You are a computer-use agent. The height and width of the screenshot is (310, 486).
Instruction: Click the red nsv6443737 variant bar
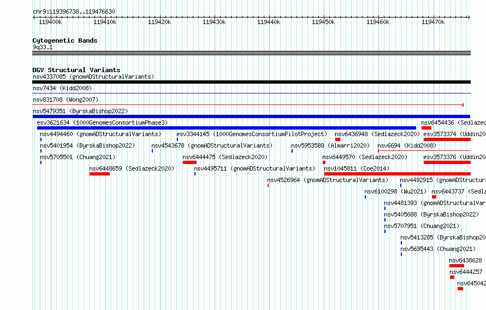pos(434,197)
